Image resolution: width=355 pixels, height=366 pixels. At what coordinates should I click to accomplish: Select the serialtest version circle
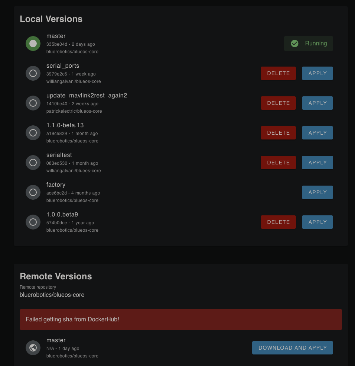pos(33,162)
